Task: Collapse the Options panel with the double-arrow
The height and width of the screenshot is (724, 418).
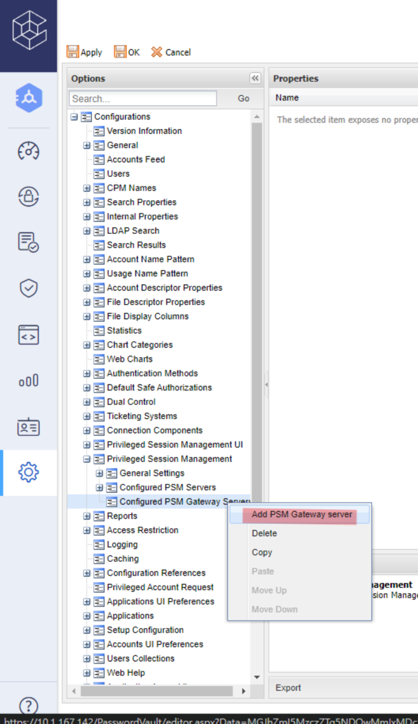Action: 255,78
